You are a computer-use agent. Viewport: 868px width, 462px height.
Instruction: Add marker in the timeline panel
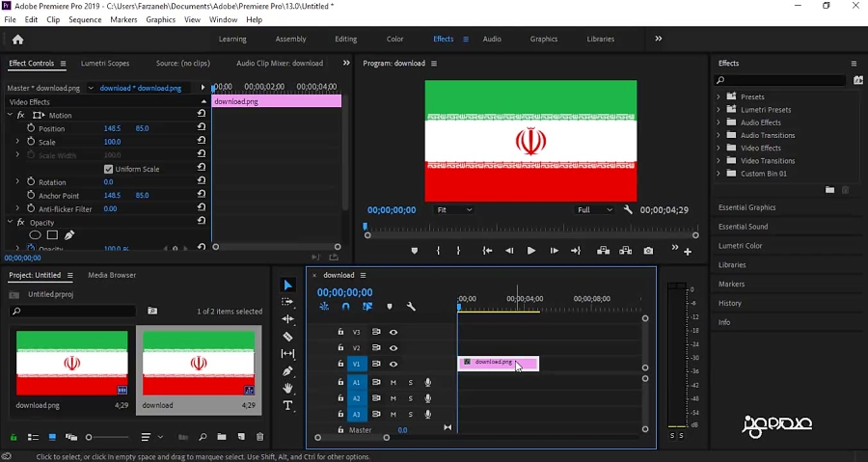[390, 307]
